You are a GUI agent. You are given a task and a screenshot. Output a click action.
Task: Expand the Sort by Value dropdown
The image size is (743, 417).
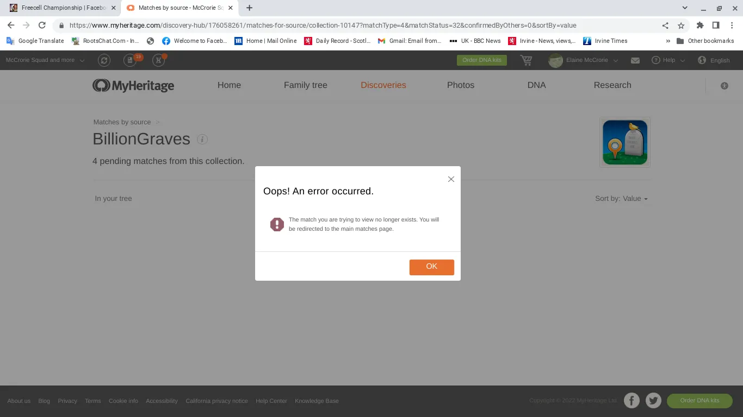pos(621,199)
